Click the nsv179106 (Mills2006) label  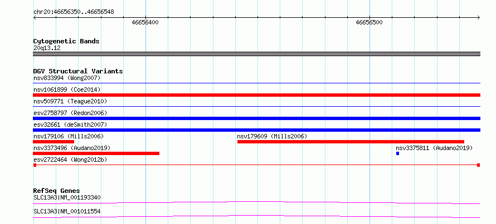(69, 136)
